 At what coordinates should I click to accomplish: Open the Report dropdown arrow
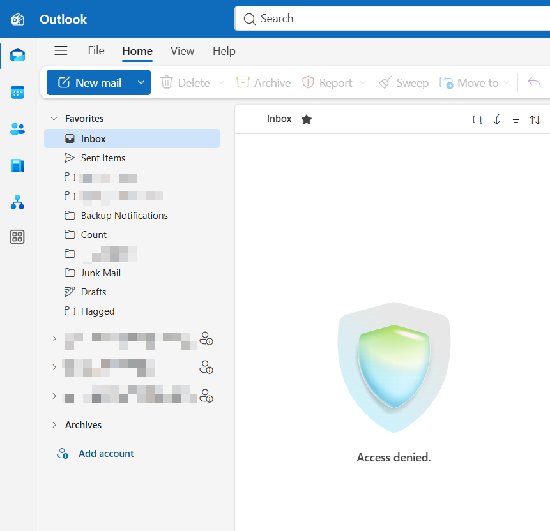click(363, 83)
